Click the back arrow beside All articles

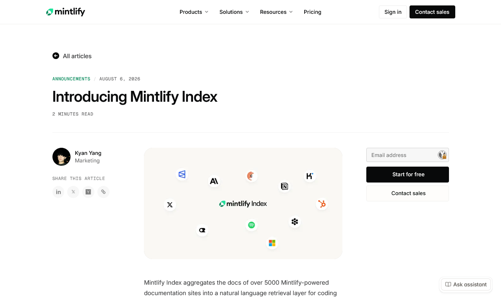click(x=55, y=56)
